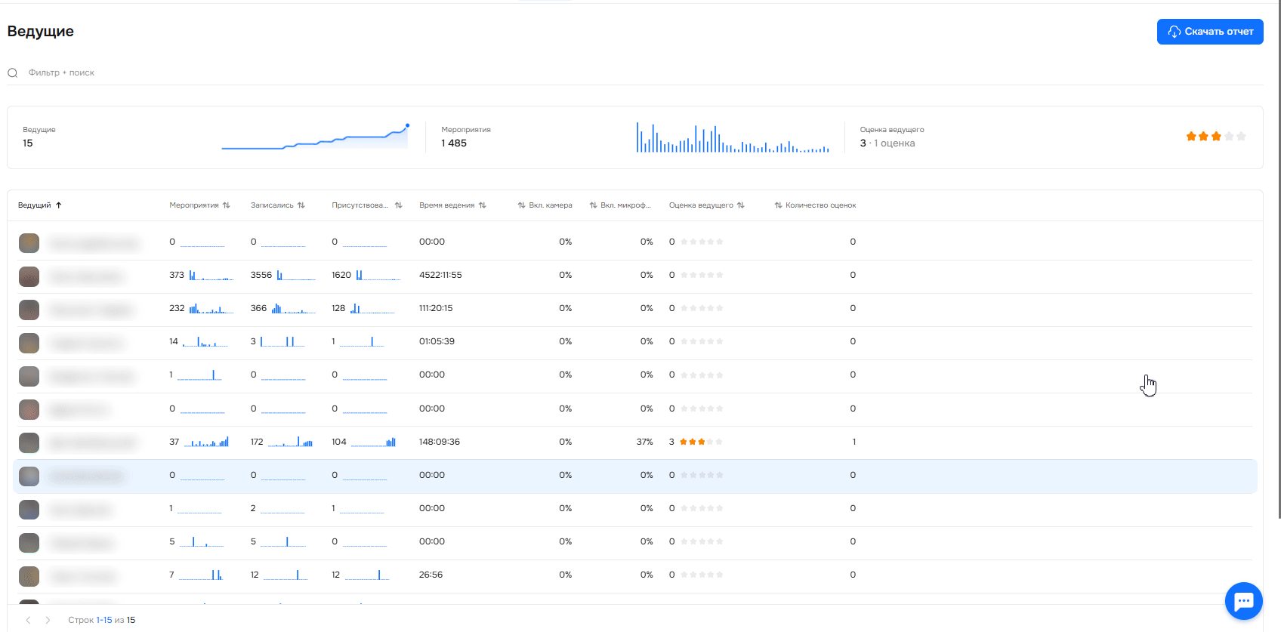Go to previous page arrow
Viewport: 1281px width, 632px height.
[28, 620]
